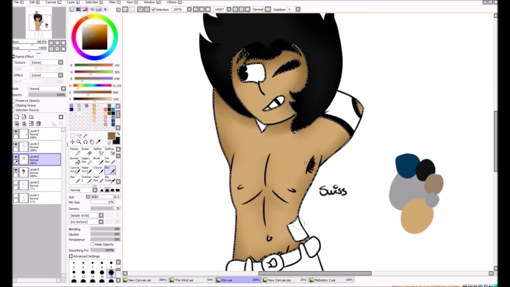
Task: Uncheck the Selection toolbar checkbox
Action: 153,10
